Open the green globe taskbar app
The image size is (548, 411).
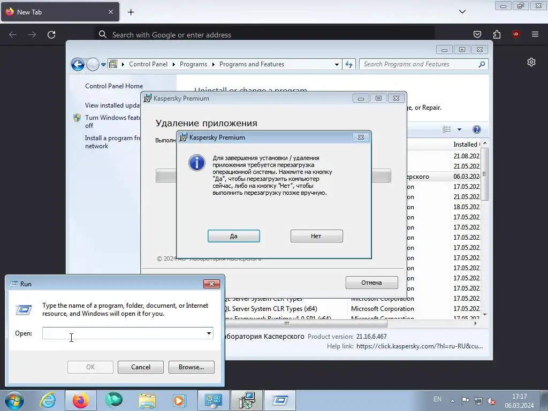(114, 400)
